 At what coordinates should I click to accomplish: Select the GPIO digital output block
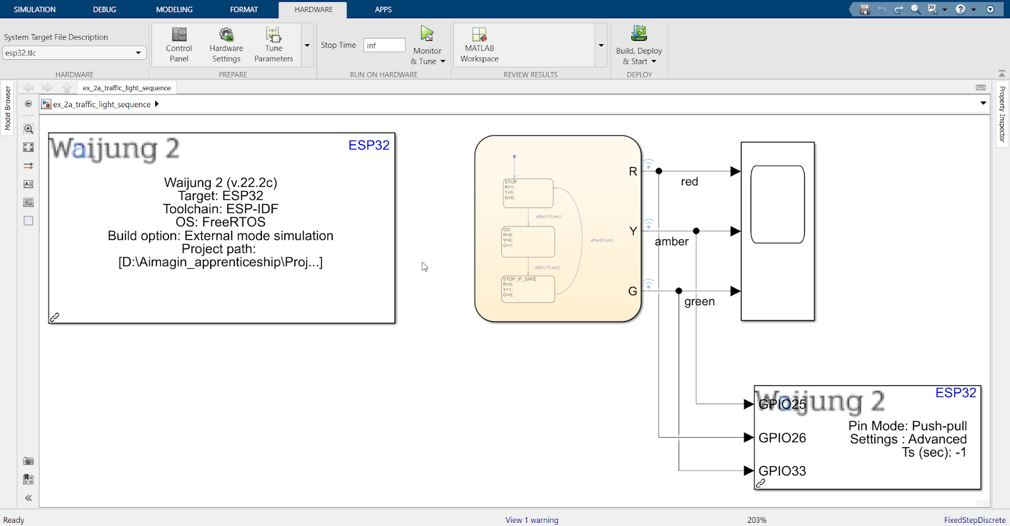868,438
